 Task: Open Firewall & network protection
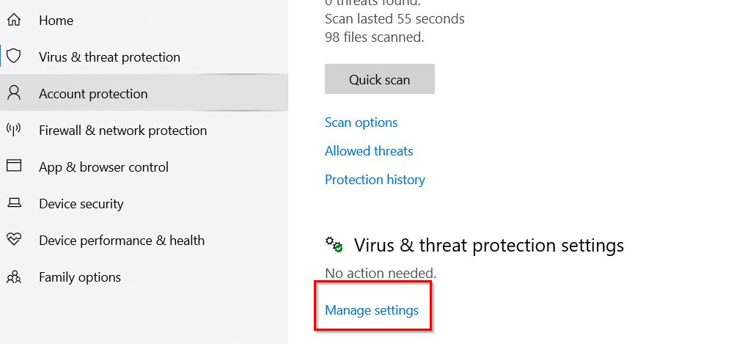[x=123, y=130]
